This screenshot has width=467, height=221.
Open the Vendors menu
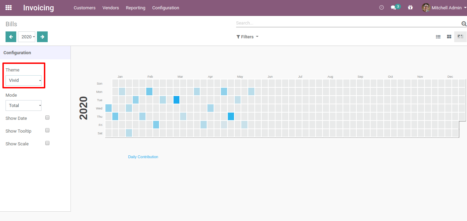(111, 8)
